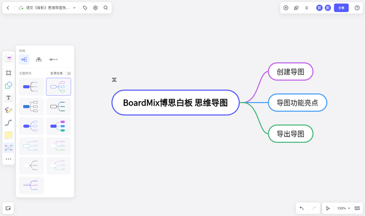Click the celebration confetti icon
Screen dimensions: 365x216
[x=297, y=8]
